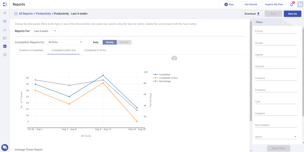Click the 'Aug 9 - Aug 15' axis label
Image resolution: width=304 pixels, height=152 pixels.
coord(103,129)
